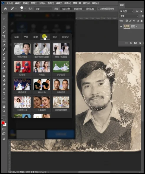The width and height of the screenshot is (145, 174).
Task: Open the brush preset picker arrow
Action: (25, 9)
